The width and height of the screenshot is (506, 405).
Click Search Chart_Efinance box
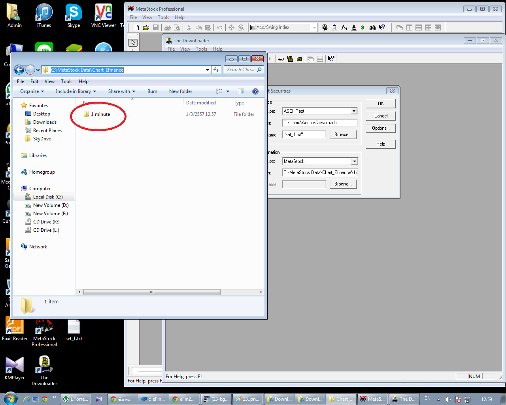coord(244,70)
